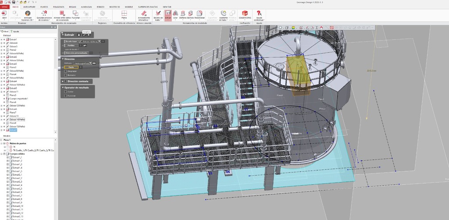449x220 pixels.
Task: Enable the Cortar checkbox
Action: 66,92
